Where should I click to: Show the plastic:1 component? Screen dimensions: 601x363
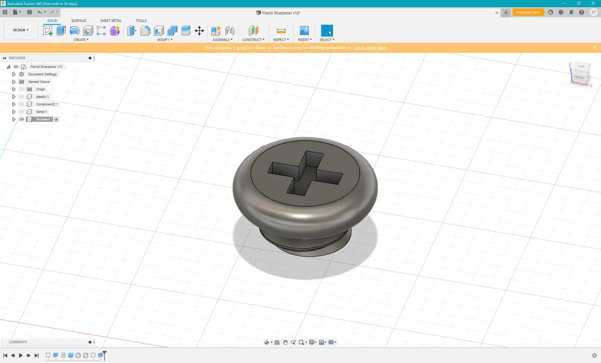click(x=22, y=97)
